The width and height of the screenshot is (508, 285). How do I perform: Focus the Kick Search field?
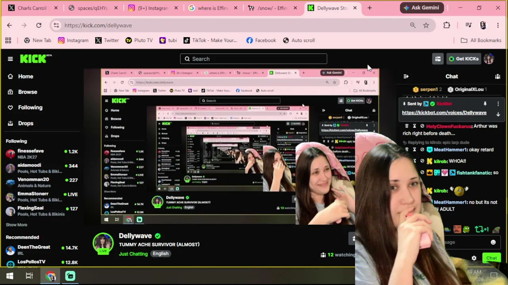click(254, 59)
